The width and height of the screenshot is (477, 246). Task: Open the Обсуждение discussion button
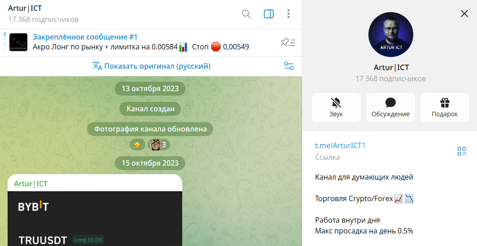(390, 107)
